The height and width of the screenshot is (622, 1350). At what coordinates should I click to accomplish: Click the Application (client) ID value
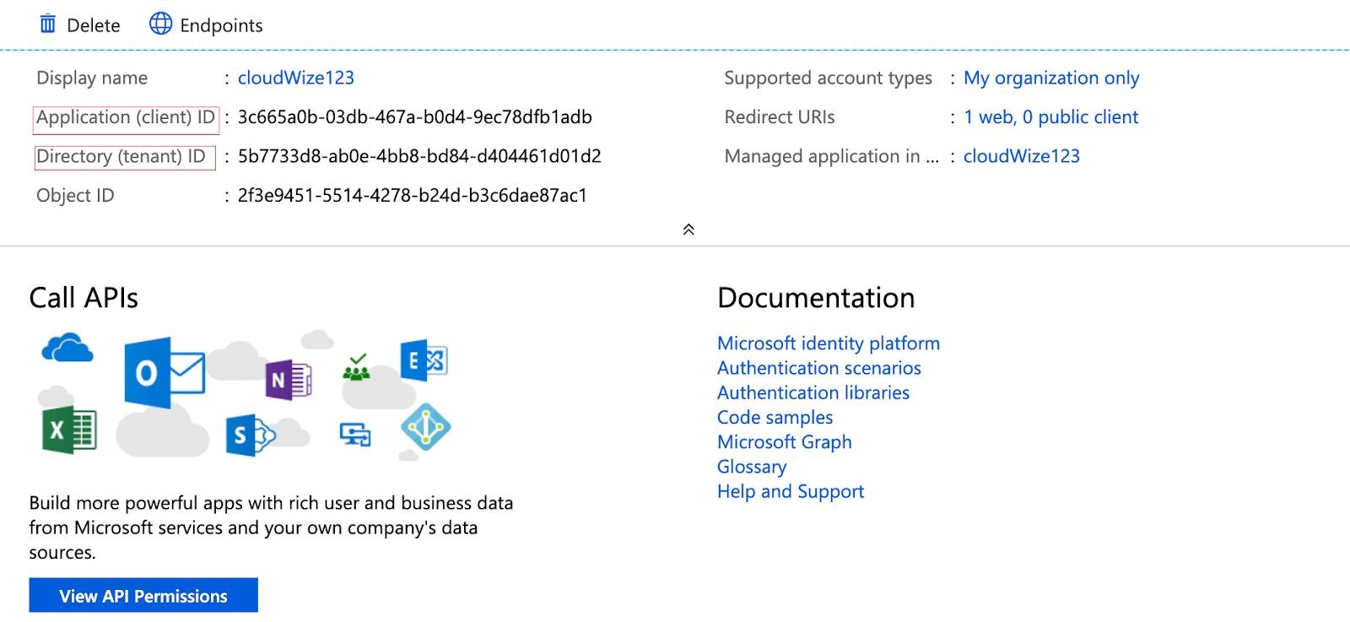pos(414,117)
